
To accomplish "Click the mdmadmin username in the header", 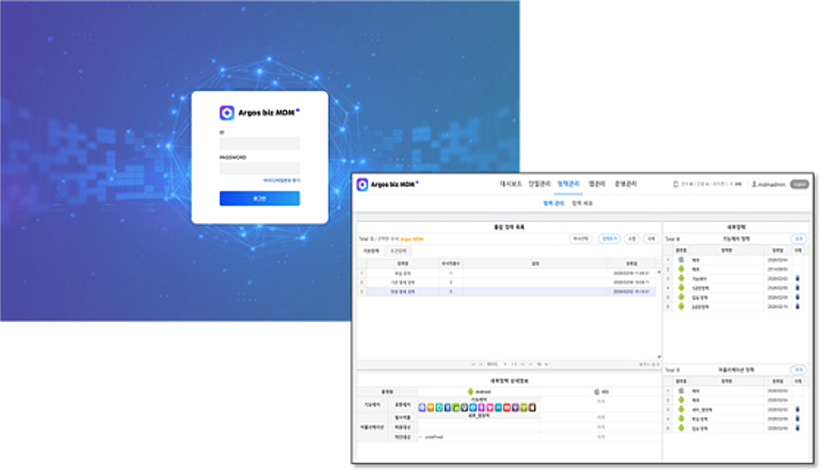I will click(773, 184).
